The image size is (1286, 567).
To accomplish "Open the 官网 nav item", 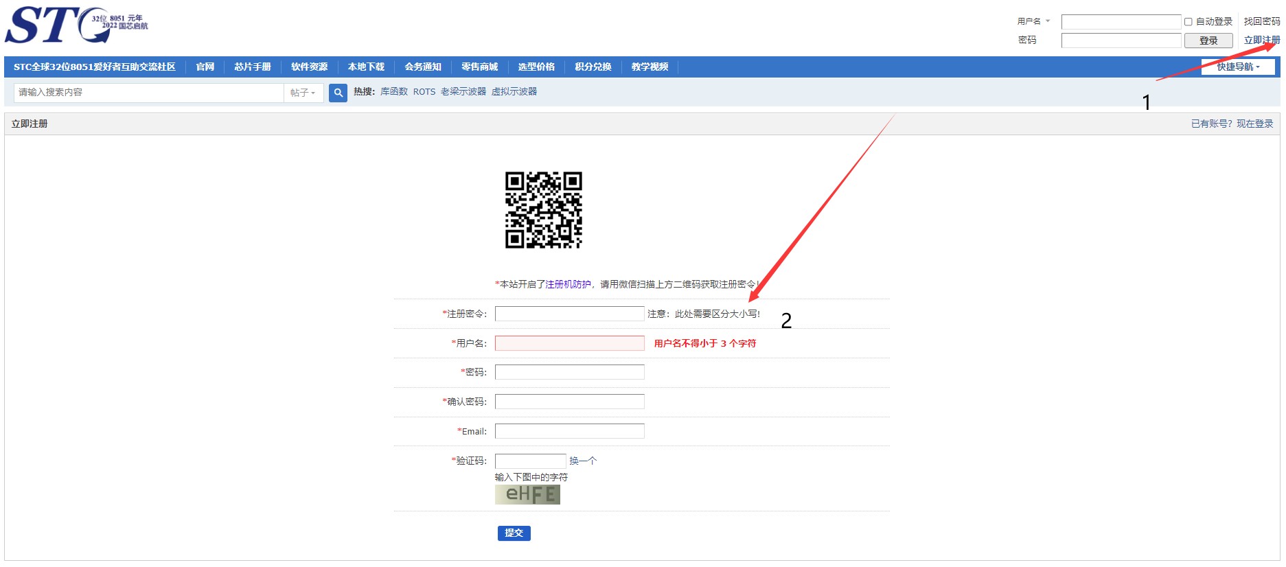I will pyautogui.click(x=205, y=67).
